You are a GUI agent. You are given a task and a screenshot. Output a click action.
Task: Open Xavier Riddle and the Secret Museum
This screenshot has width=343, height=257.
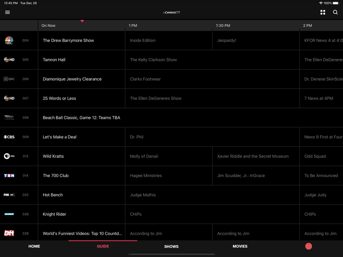point(256,156)
